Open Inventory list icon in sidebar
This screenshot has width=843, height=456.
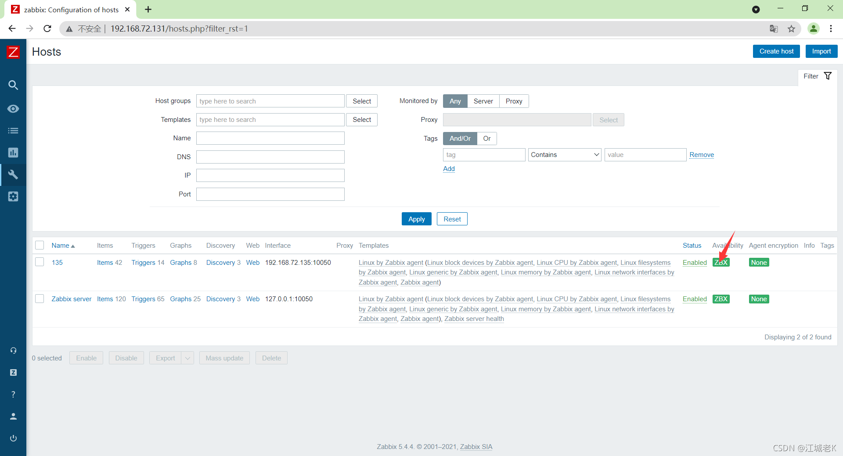(13, 131)
